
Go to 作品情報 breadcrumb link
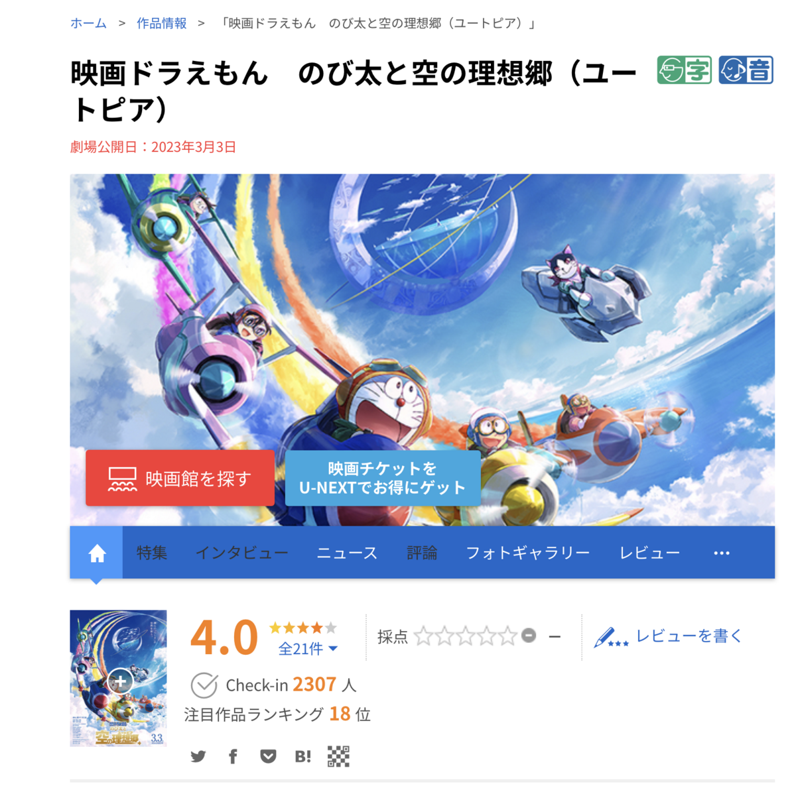pos(162,23)
